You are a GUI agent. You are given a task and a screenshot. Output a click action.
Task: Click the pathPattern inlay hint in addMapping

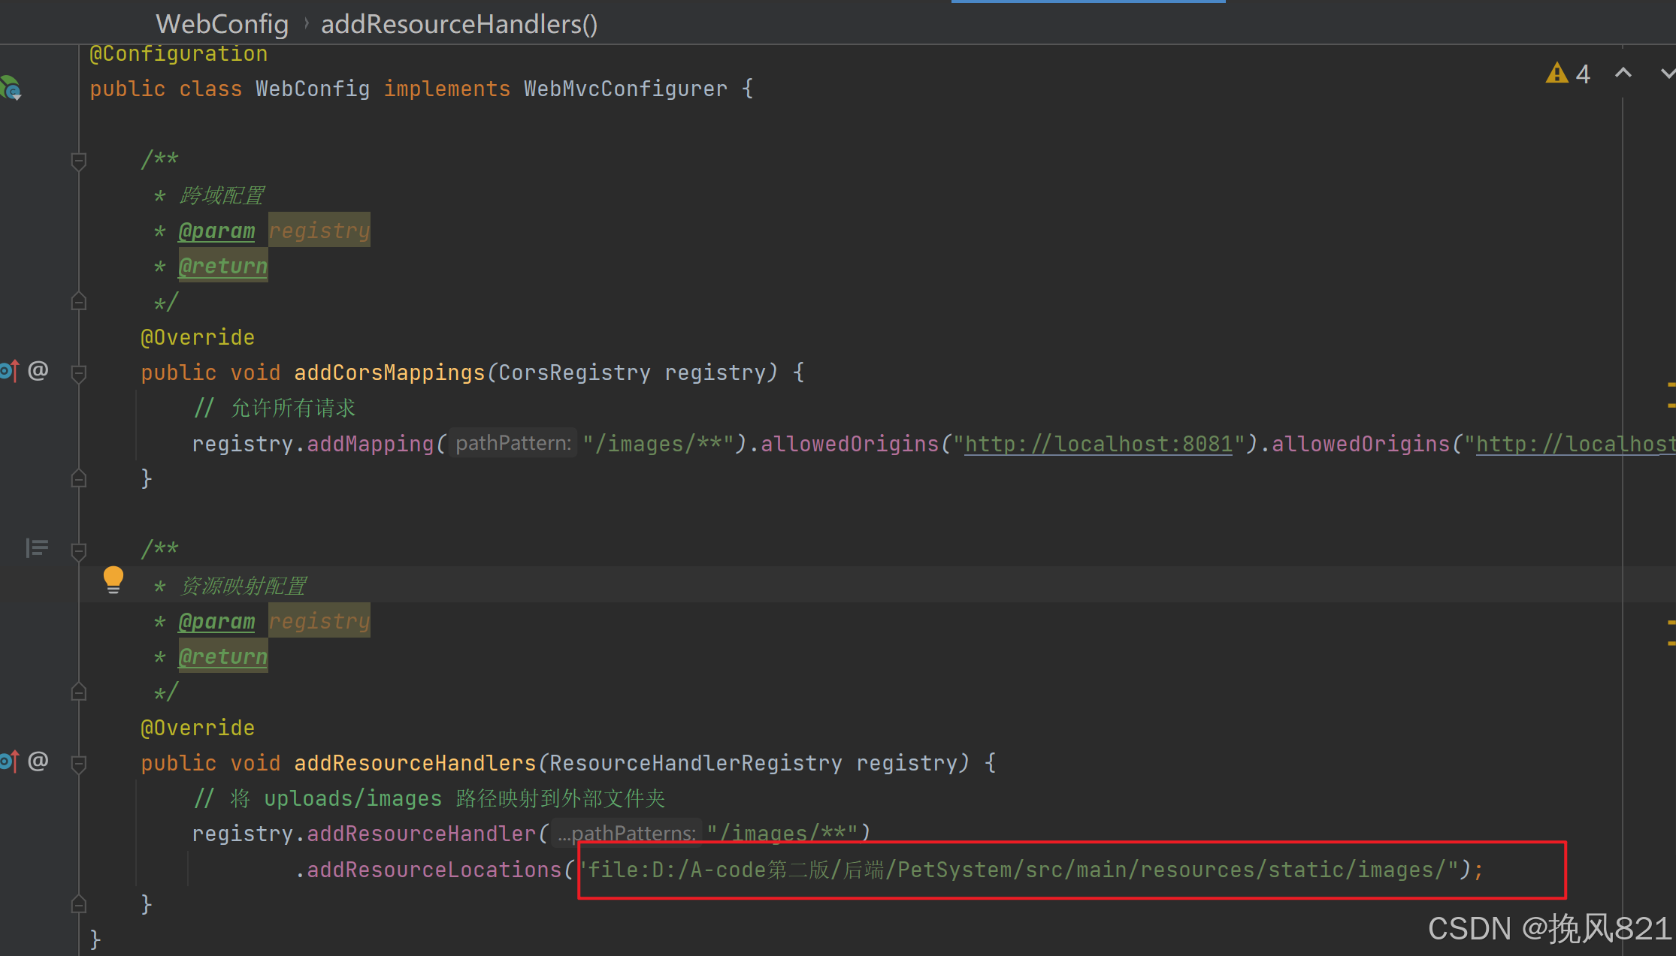513,444
